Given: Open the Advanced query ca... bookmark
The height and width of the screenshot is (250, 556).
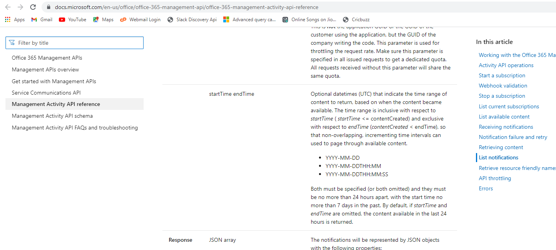Looking at the screenshot, I should point(249,19).
